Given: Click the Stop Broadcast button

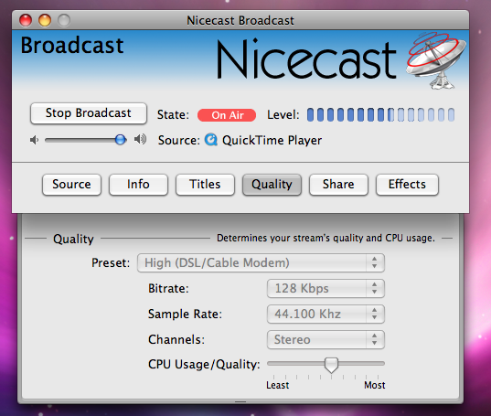Looking at the screenshot, I should tap(89, 113).
